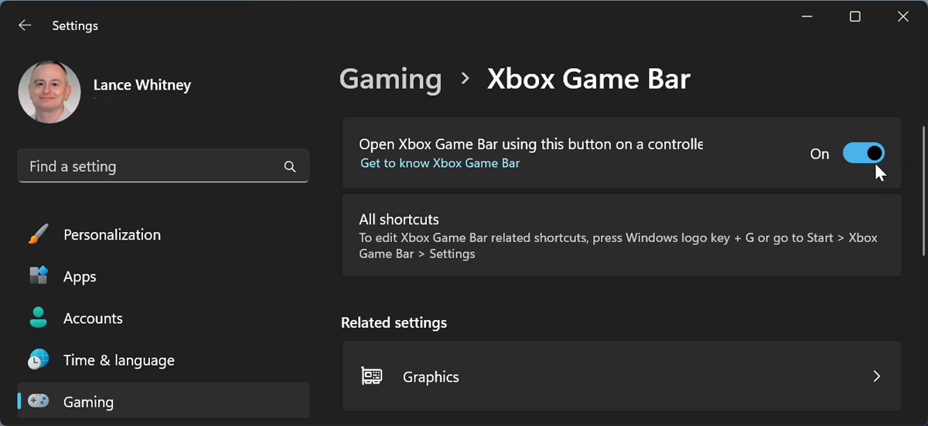The image size is (928, 426).
Task: Click the Personalization paintbrush icon
Action: point(38,234)
